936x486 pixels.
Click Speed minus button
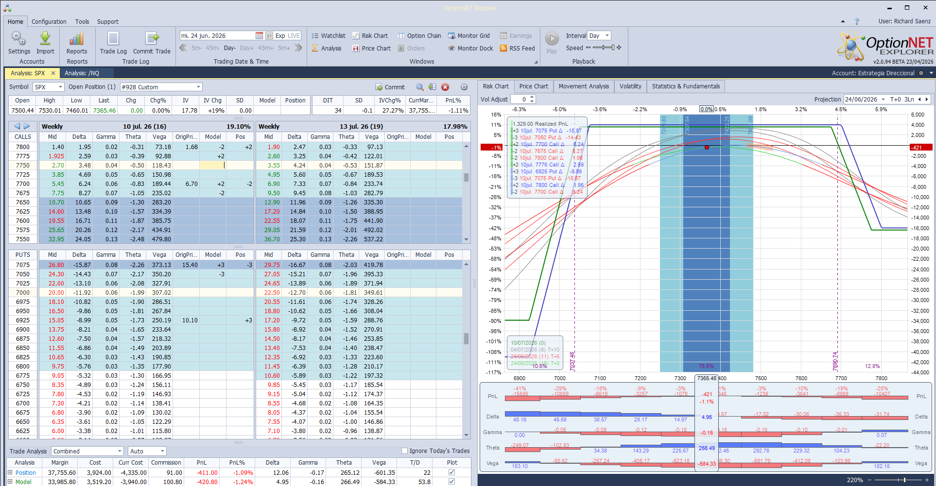588,47
